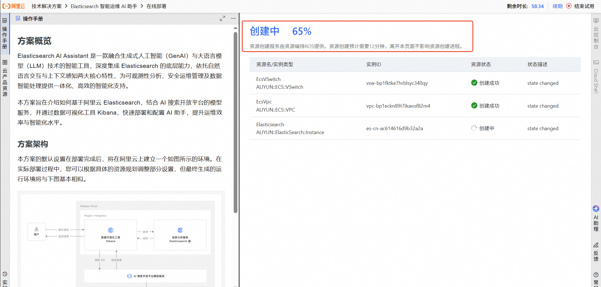Click the 操作手册 panel title icon

pos(18,19)
